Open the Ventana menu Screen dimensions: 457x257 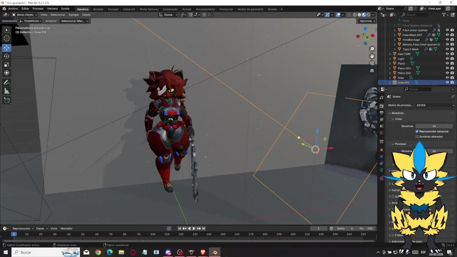[52, 9]
